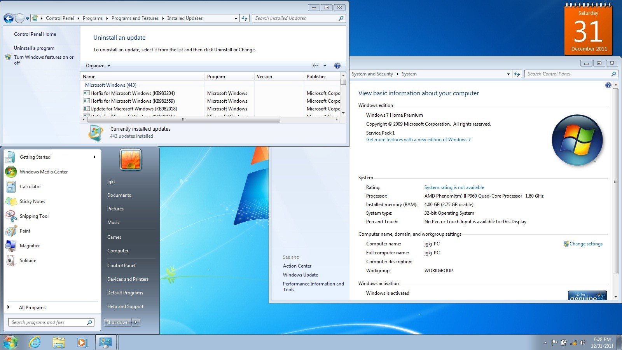Open the Organize dropdown menu
The height and width of the screenshot is (350, 622).
pos(98,66)
